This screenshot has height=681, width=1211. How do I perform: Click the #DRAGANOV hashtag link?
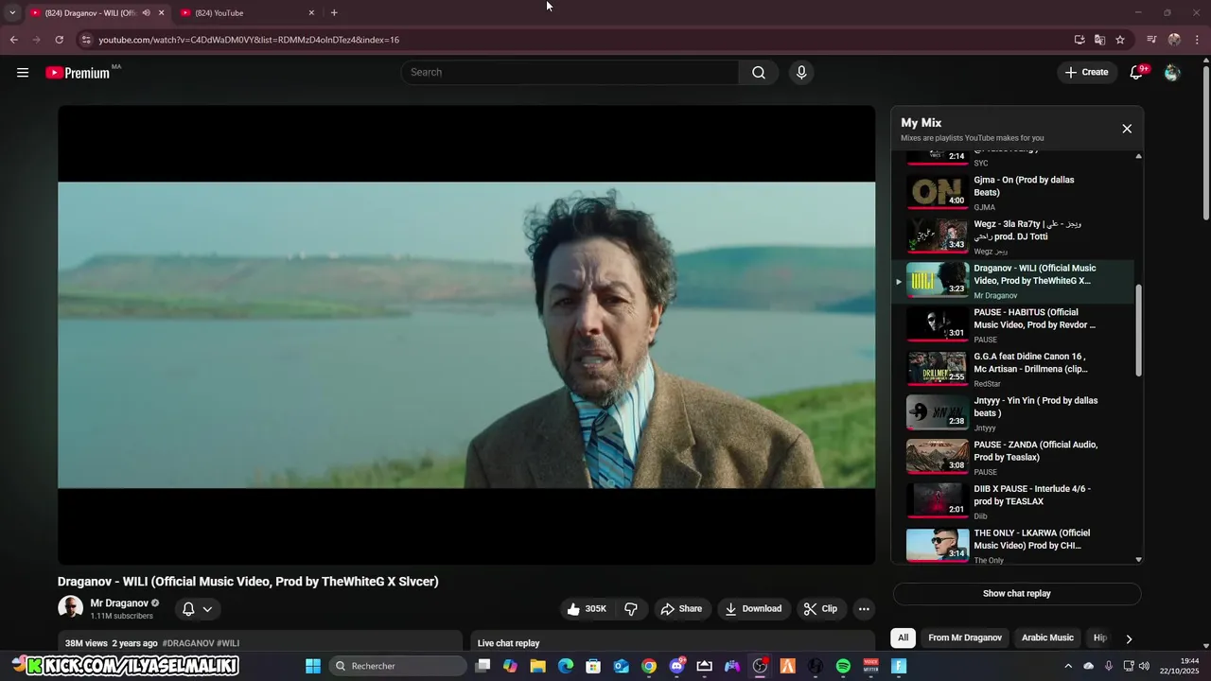pyautogui.click(x=188, y=643)
